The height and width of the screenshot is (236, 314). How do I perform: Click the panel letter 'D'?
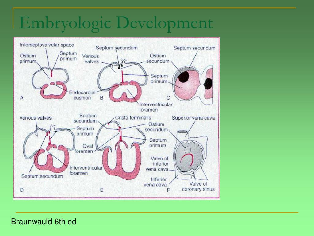point(22,190)
